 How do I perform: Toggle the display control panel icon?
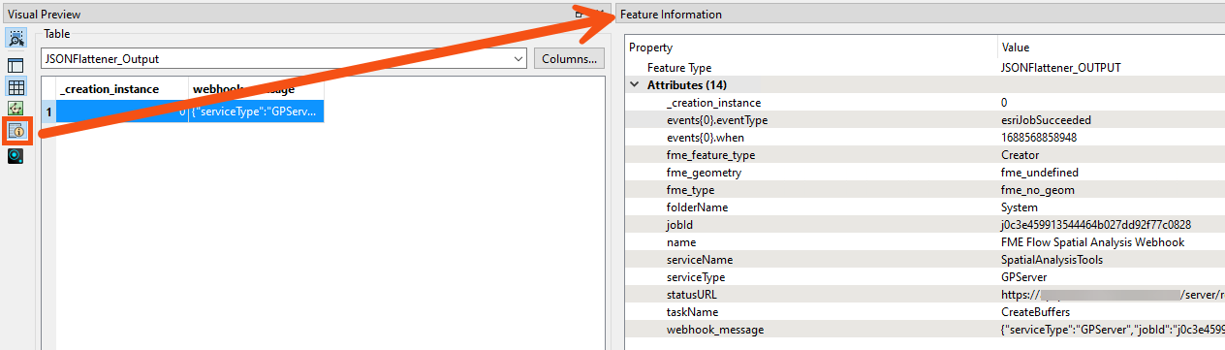point(16,65)
